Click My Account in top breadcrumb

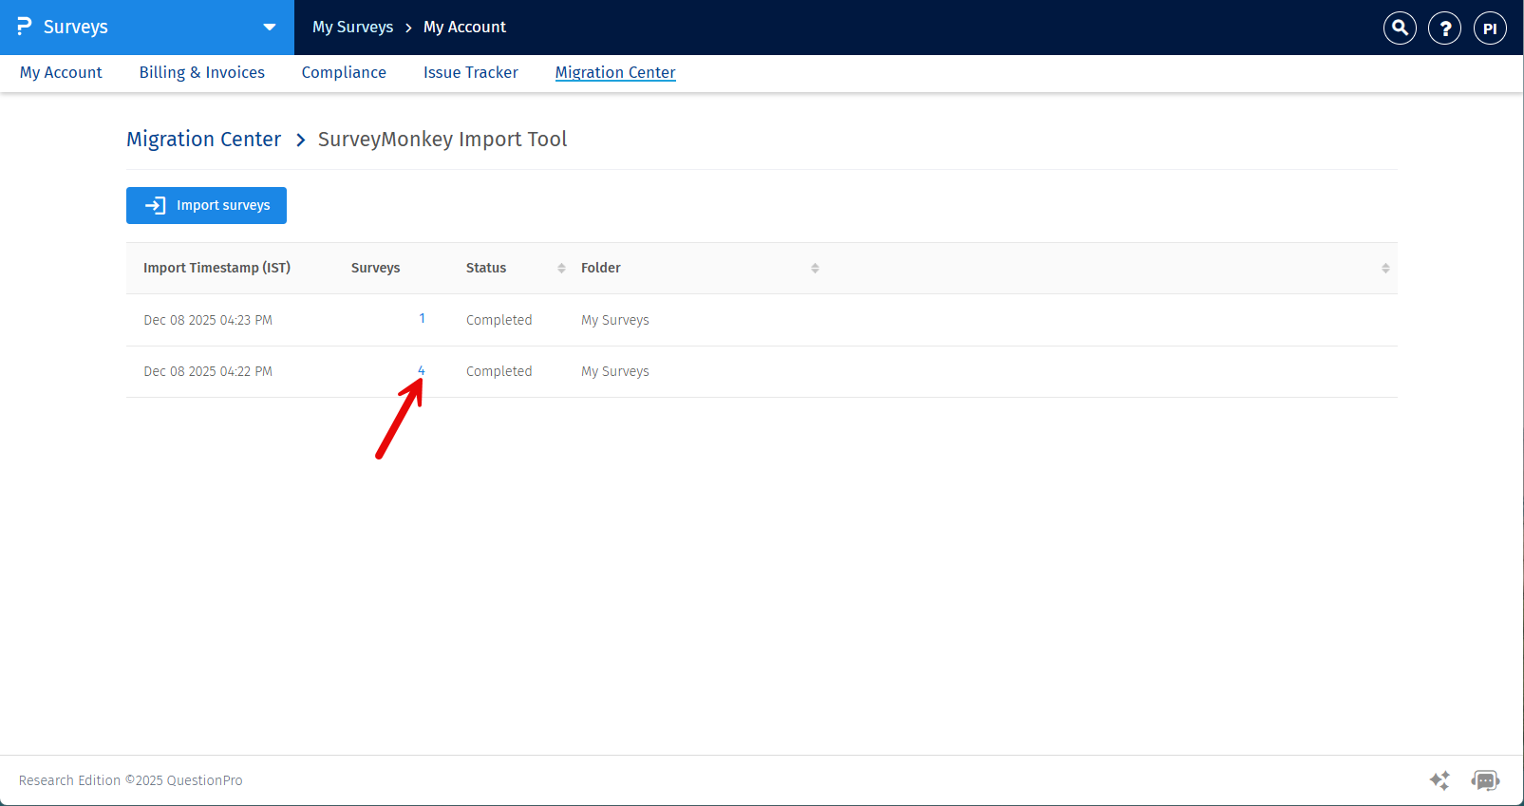point(464,27)
